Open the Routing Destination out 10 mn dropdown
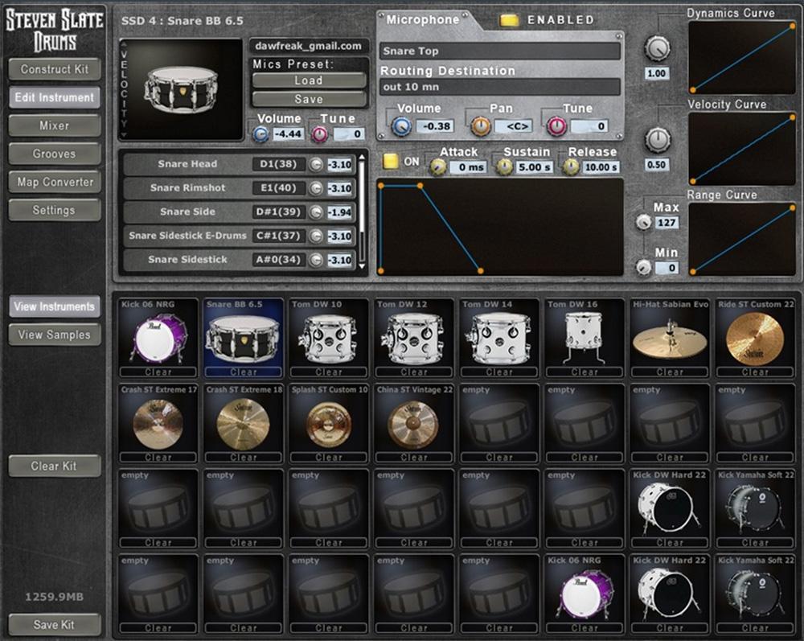The width and height of the screenshot is (804, 641). pos(499,87)
